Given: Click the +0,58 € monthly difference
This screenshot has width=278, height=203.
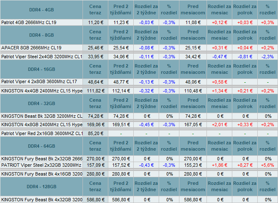Looking at the screenshot, I should coord(220,82).
